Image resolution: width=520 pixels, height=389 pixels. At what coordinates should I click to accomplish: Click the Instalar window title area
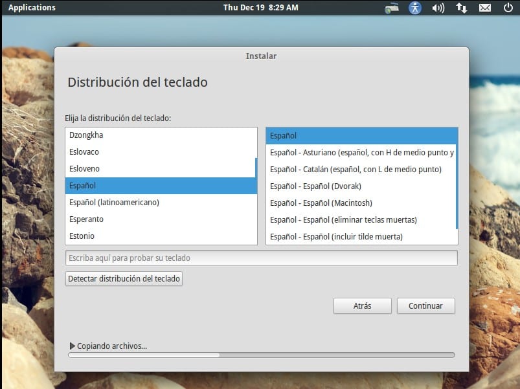click(x=260, y=56)
